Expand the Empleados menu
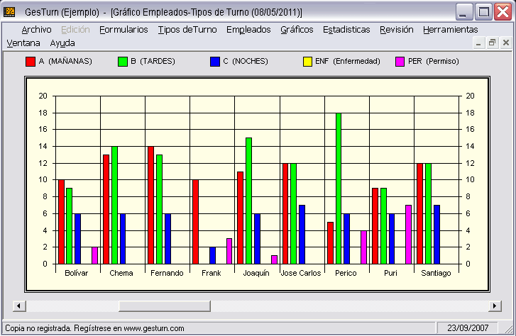516x336 pixels. 248,30
